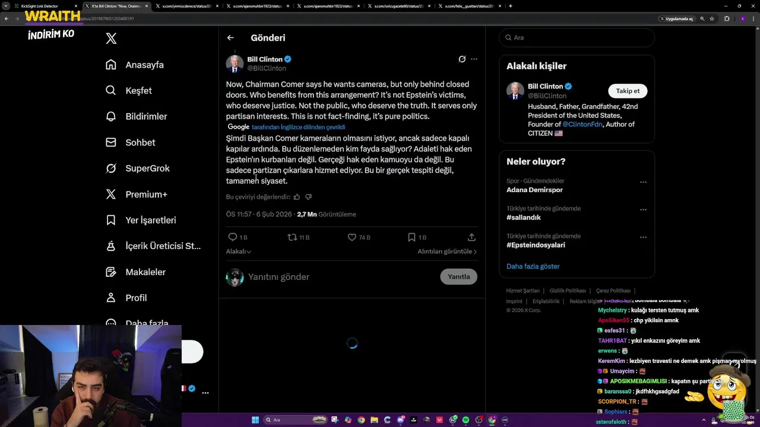Click Bill Clinton's post avatar

coord(235,63)
